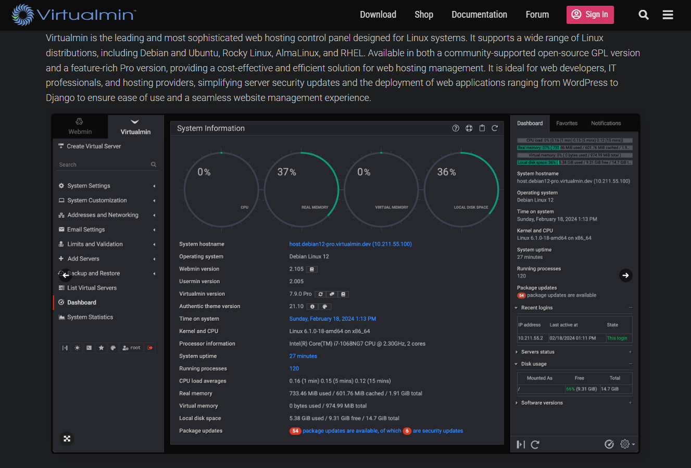Click the sidebar Search input field
This screenshot has height=468, width=691.
[x=107, y=165]
